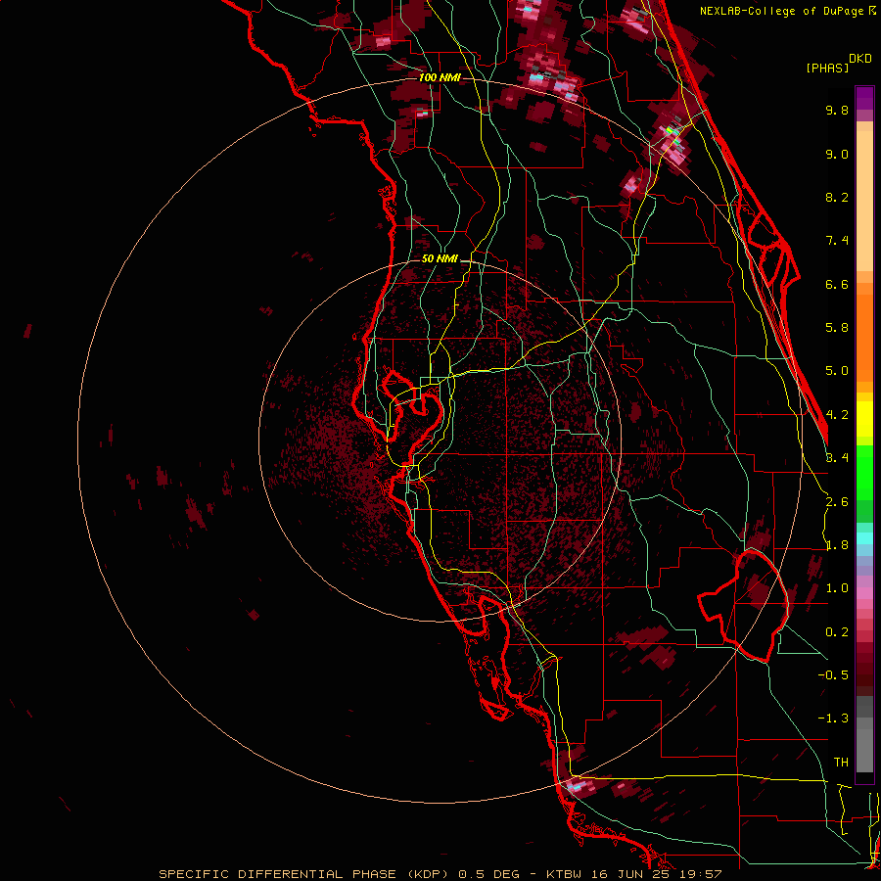
Task: Click the 2.6 scale value
Action: point(837,502)
